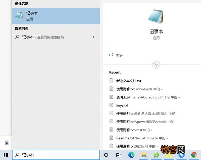Click the large 记事本 app icon in preview

click(156, 17)
